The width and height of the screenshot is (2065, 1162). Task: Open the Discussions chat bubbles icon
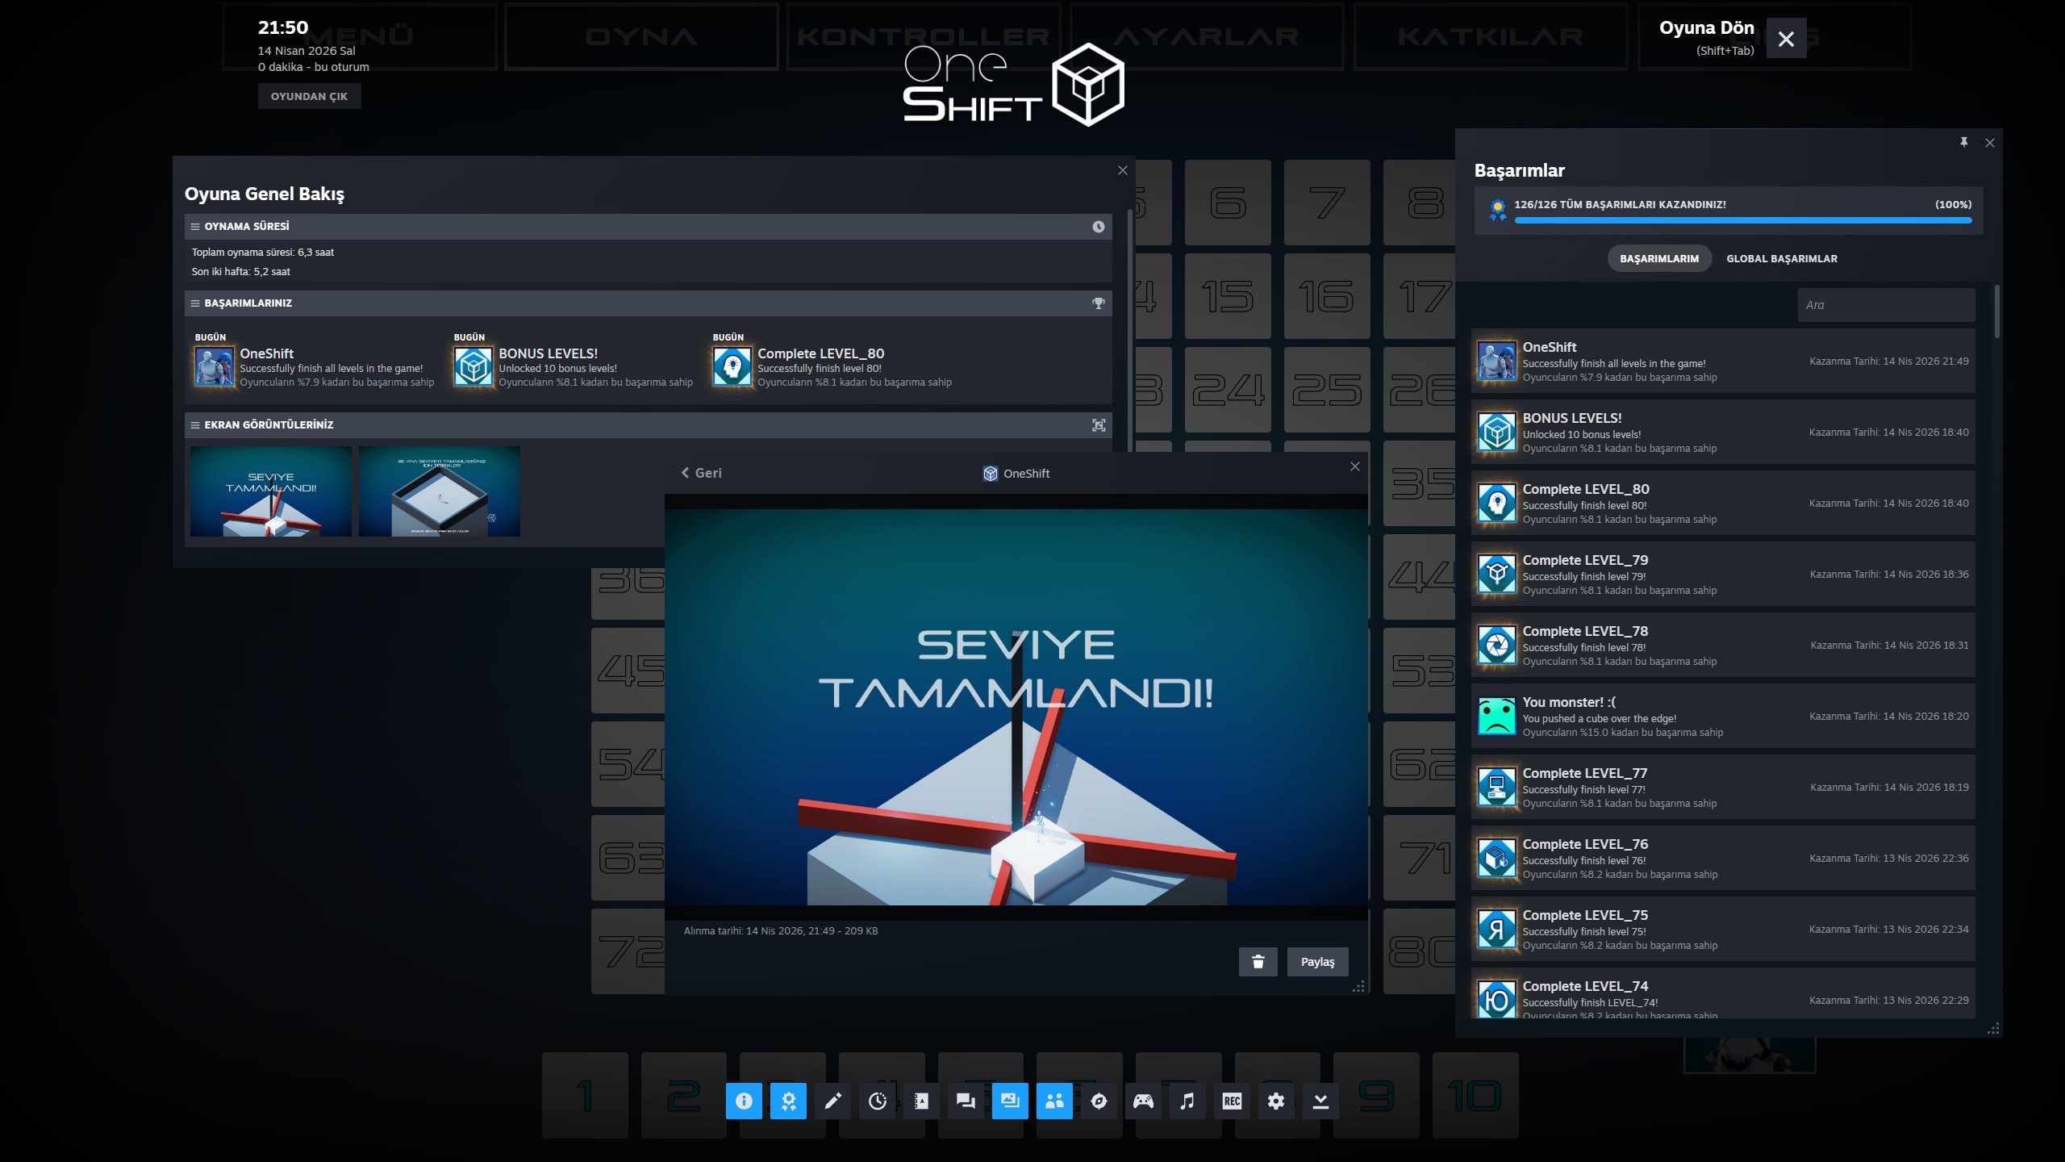(x=966, y=1101)
